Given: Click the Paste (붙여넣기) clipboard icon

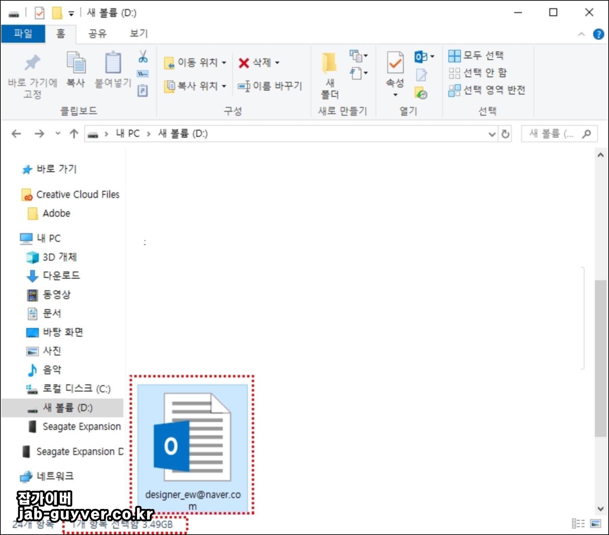Looking at the screenshot, I should [113, 63].
